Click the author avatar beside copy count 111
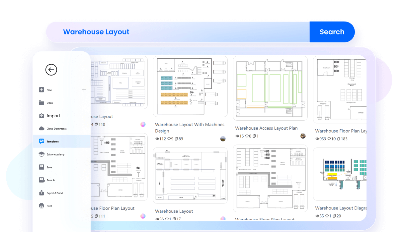Image resolution: width=401 pixels, height=232 pixels. [143, 216]
